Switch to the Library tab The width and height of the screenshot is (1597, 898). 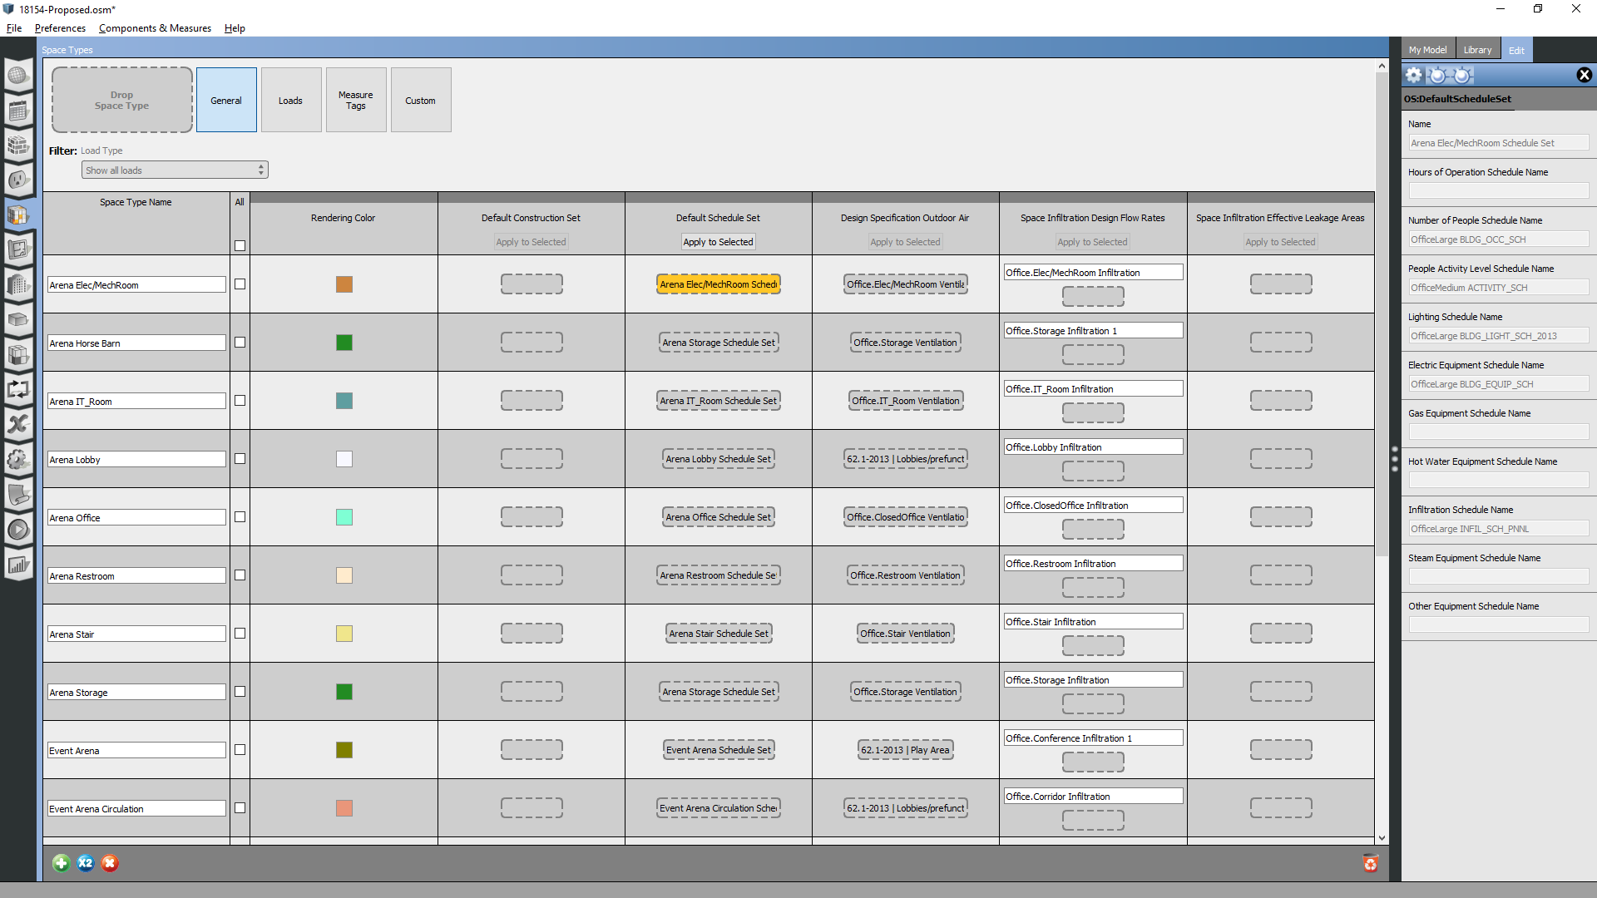[x=1477, y=49]
